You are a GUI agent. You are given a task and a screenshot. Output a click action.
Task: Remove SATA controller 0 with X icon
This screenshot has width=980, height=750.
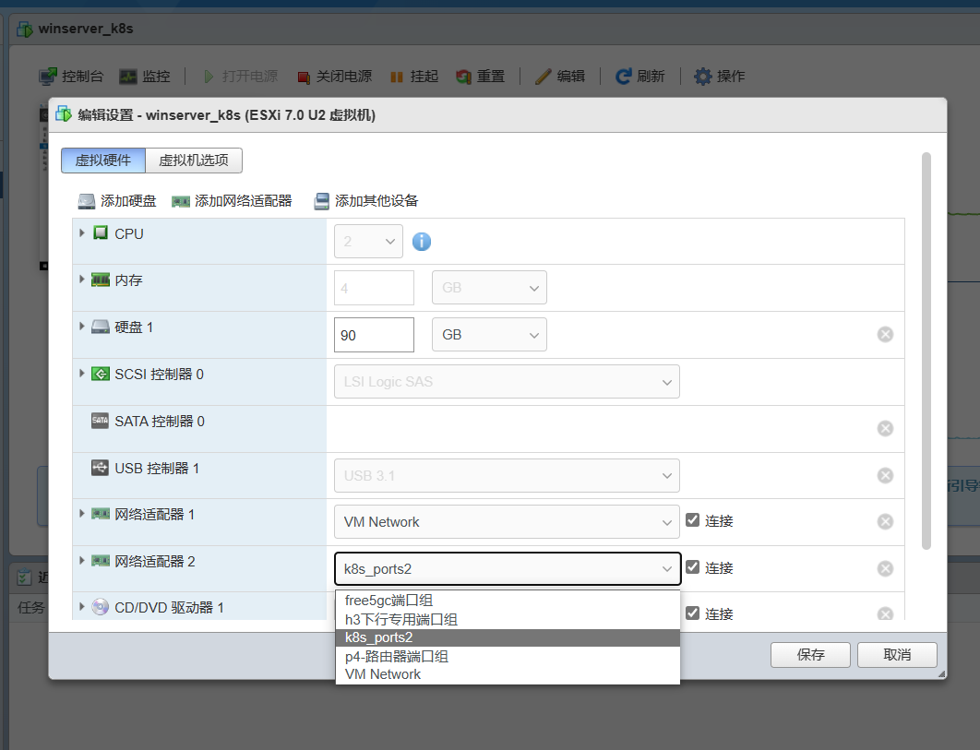885,428
